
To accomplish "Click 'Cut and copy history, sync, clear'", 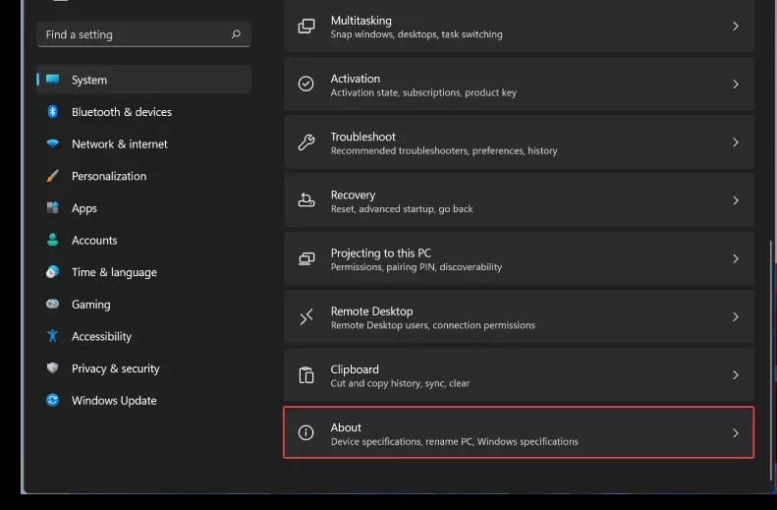I will pyautogui.click(x=400, y=383).
